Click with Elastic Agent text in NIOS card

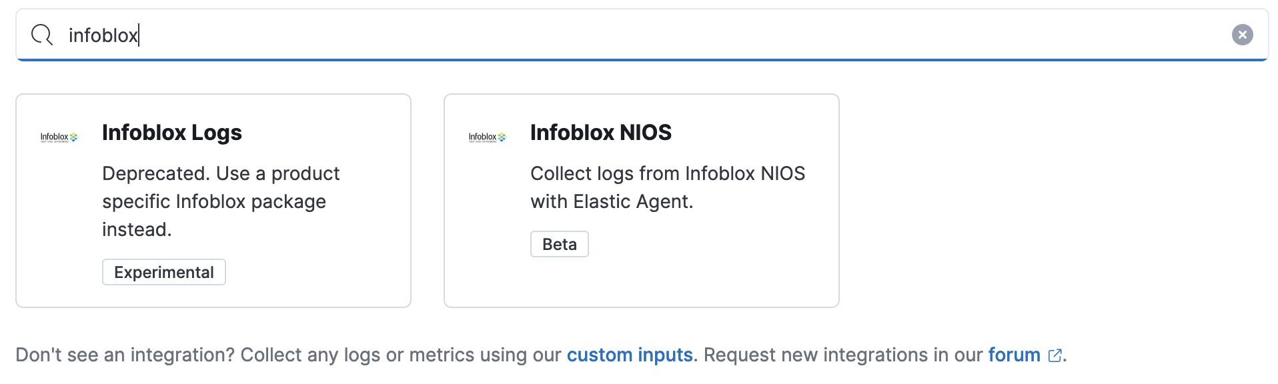(x=612, y=201)
